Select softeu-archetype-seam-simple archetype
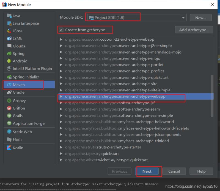Image resolution: width=220 pixels, height=191 pixels. (x=136, y=116)
